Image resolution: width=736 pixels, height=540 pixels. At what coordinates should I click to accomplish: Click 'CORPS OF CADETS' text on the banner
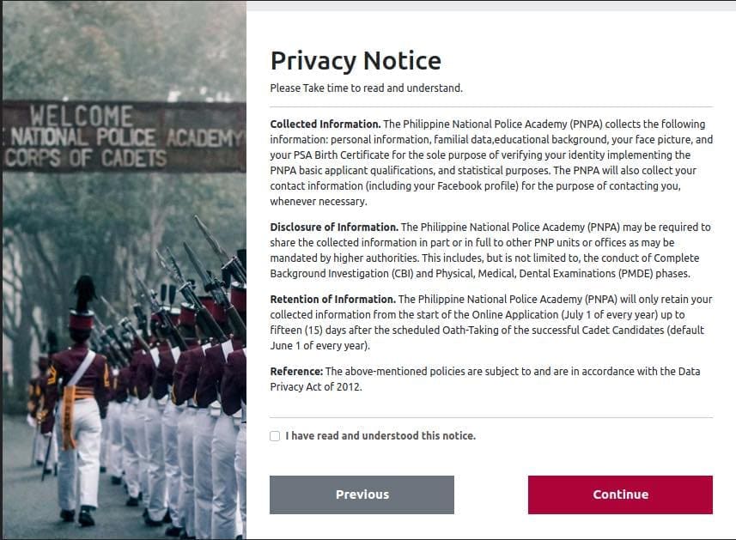click(86, 158)
